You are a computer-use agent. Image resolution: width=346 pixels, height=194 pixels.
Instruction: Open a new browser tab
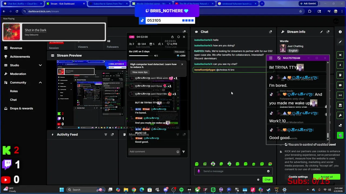(x=262, y=4)
